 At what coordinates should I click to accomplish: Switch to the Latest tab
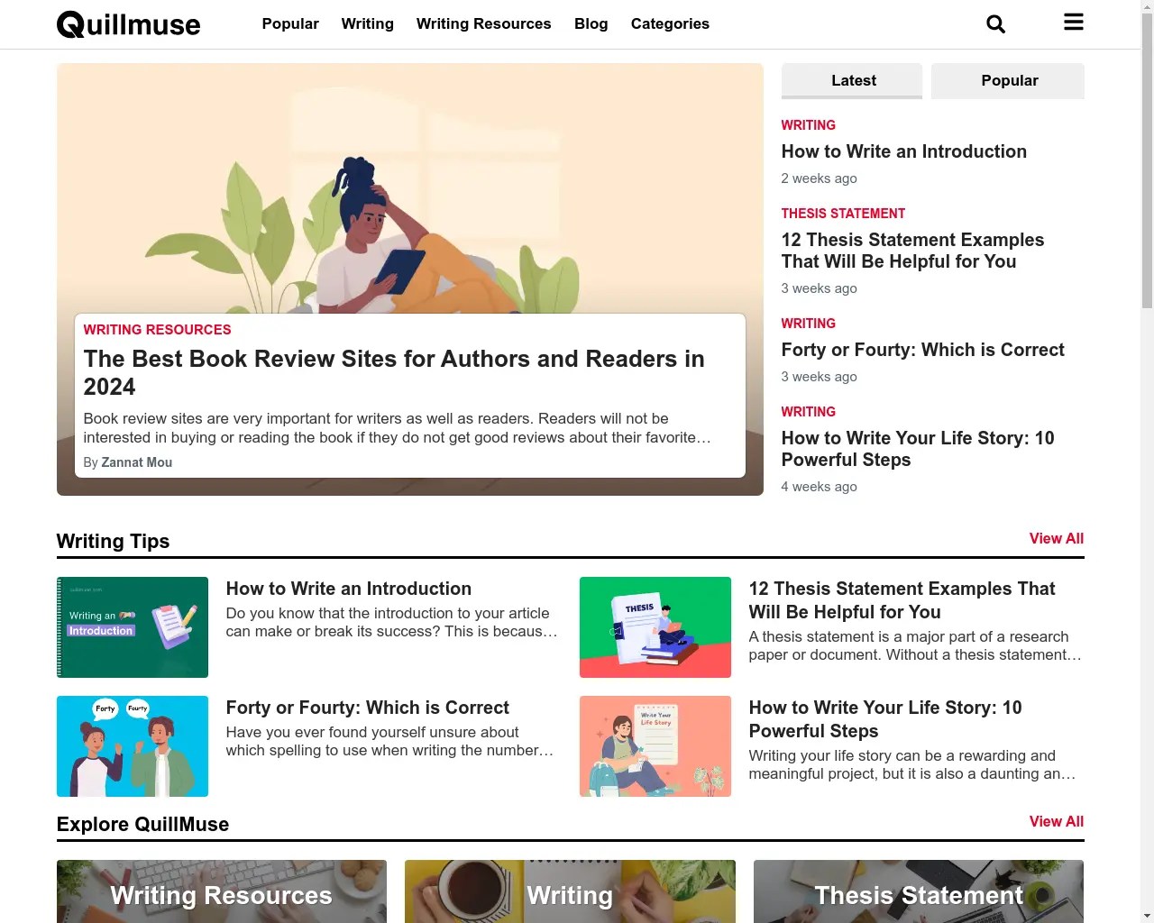pos(851,80)
